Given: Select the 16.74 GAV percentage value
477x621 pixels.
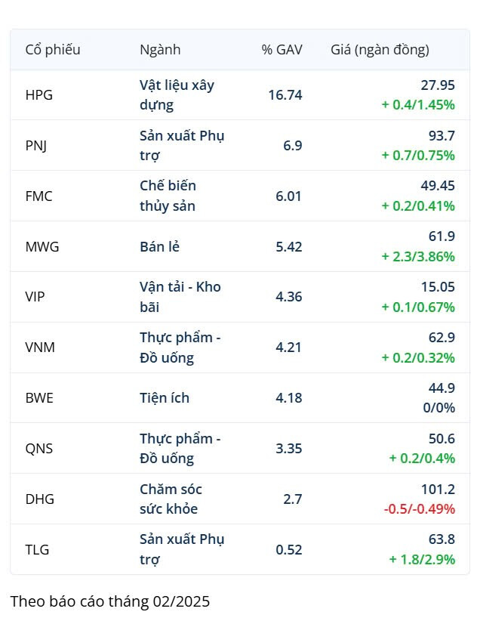Looking at the screenshot, I should tap(285, 95).
